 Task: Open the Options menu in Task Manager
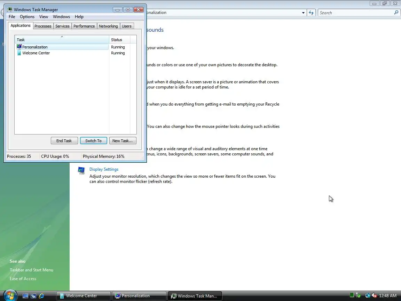pos(27,17)
